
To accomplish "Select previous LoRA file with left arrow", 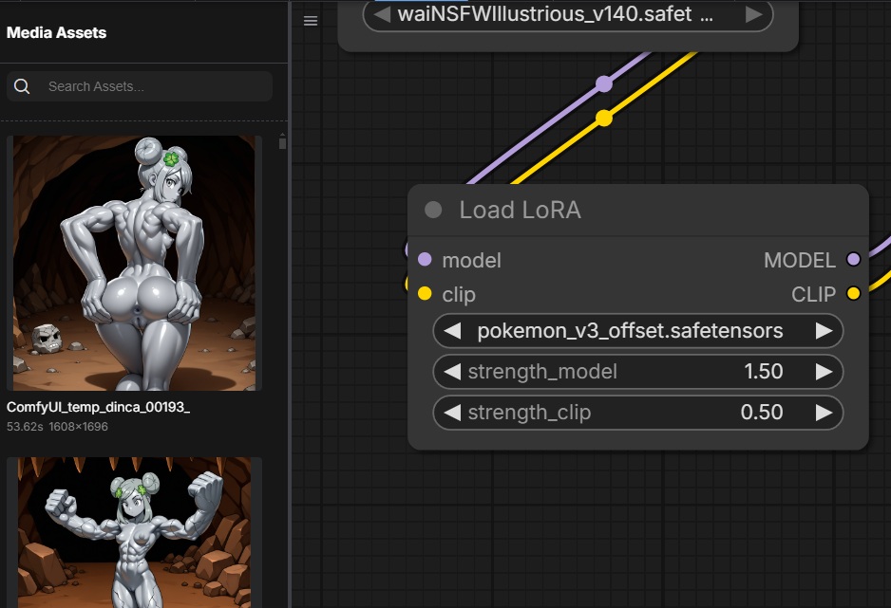I will pyautogui.click(x=452, y=331).
